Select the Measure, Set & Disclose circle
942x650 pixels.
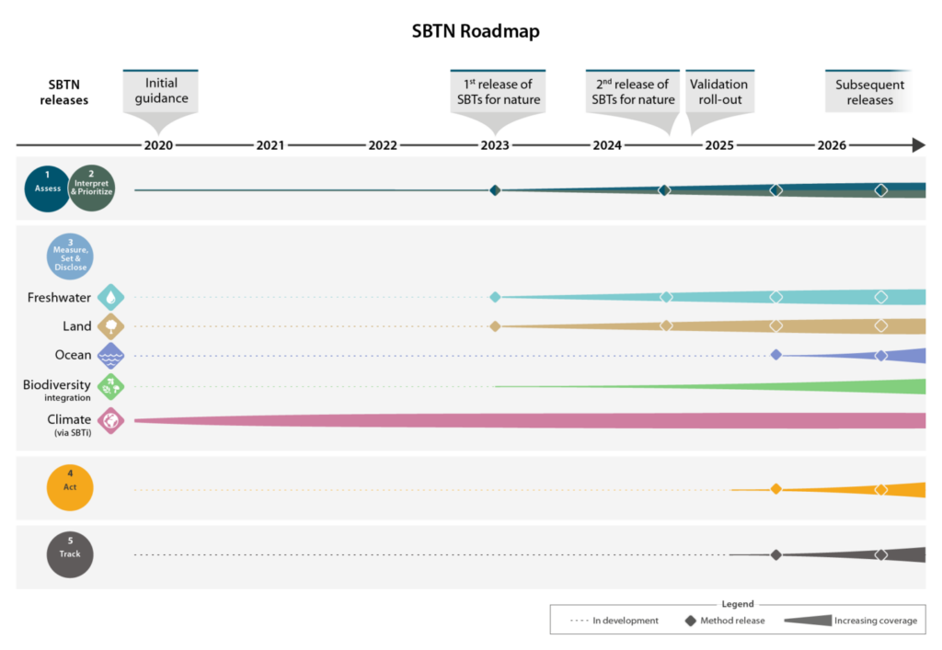tap(70, 257)
